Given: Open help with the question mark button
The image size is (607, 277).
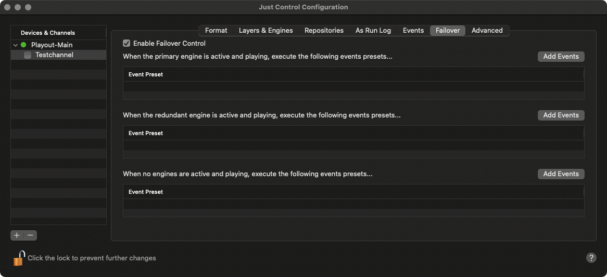Looking at the screenshot, I should (591, 258).
